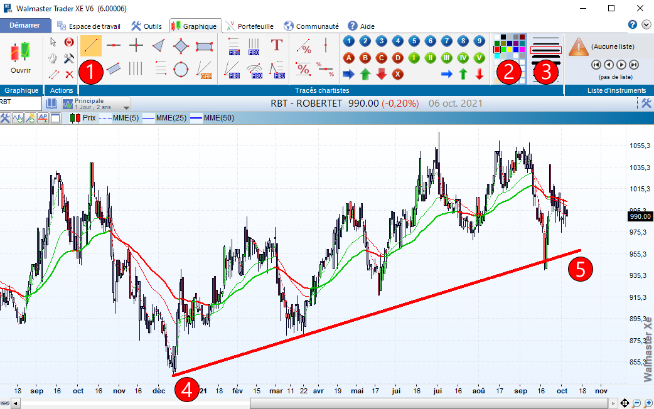
Task: Select the green roman numeral III marker
Action: [x=447, y=58]
